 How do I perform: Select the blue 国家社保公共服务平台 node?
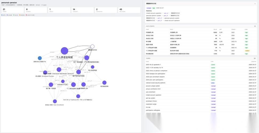40,58
